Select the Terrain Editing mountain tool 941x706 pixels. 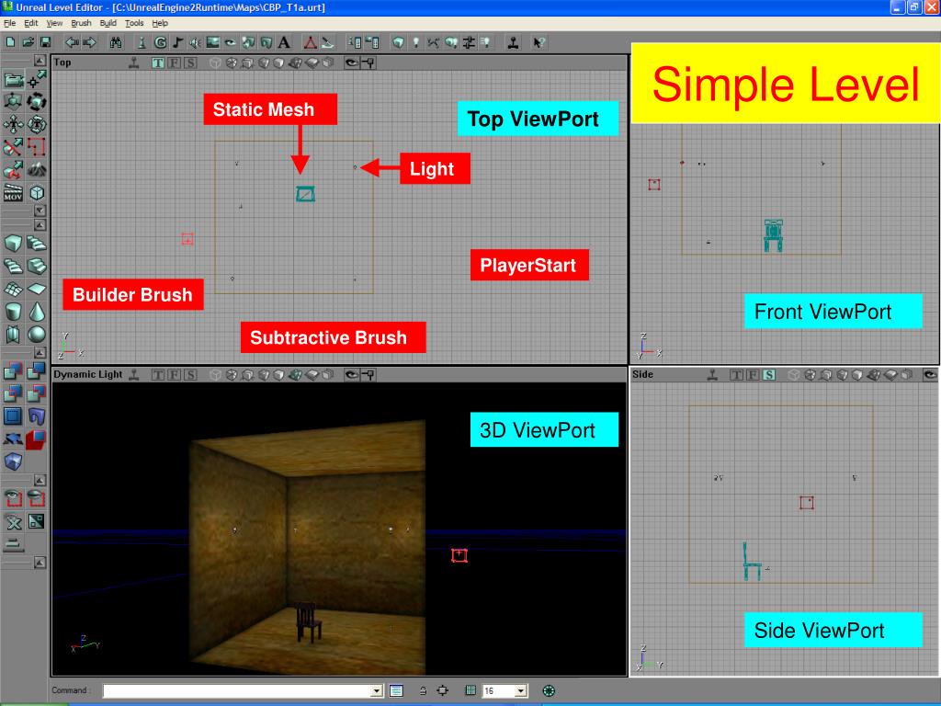pyautogui.click(x=37, y=170)
